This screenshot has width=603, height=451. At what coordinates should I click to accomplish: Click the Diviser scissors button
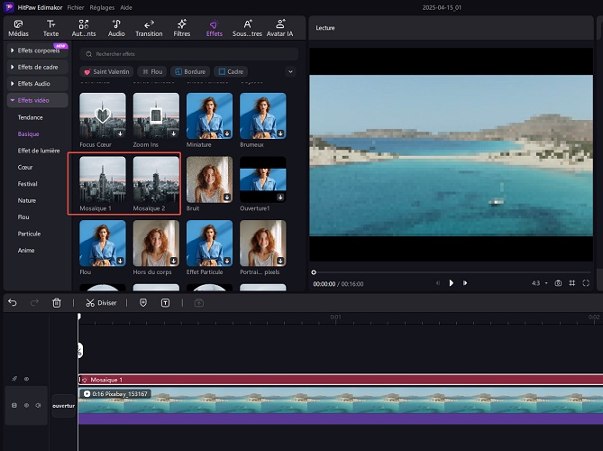click(x=101, y=303)
